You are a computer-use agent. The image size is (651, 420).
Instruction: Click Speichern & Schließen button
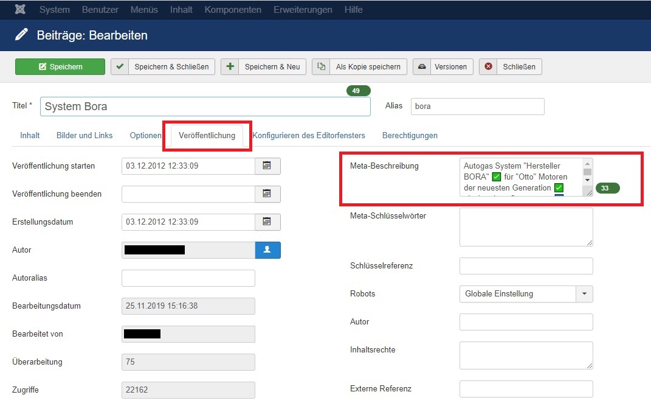(x=163, y=67)
